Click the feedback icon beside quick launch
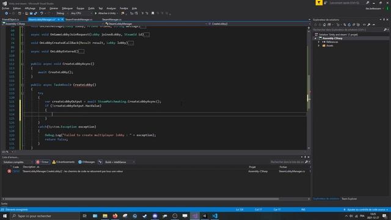 point(326,2)
